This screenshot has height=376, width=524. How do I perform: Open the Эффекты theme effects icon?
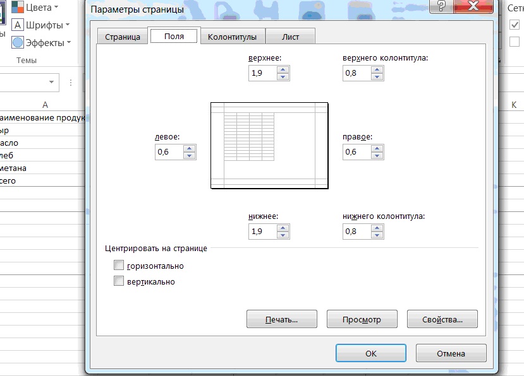coord(18,43)
